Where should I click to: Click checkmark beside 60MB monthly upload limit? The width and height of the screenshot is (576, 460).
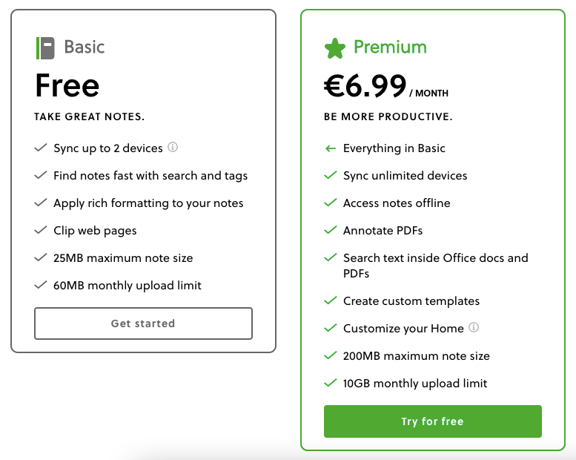pyautogui.click(x=41, y=285)
